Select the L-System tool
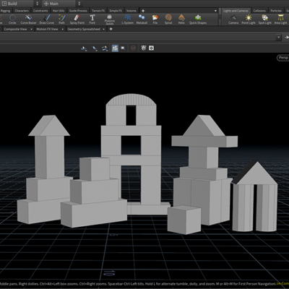Image resolution: width=289 pixels, height=289 pixels. [x=127, y=20]
